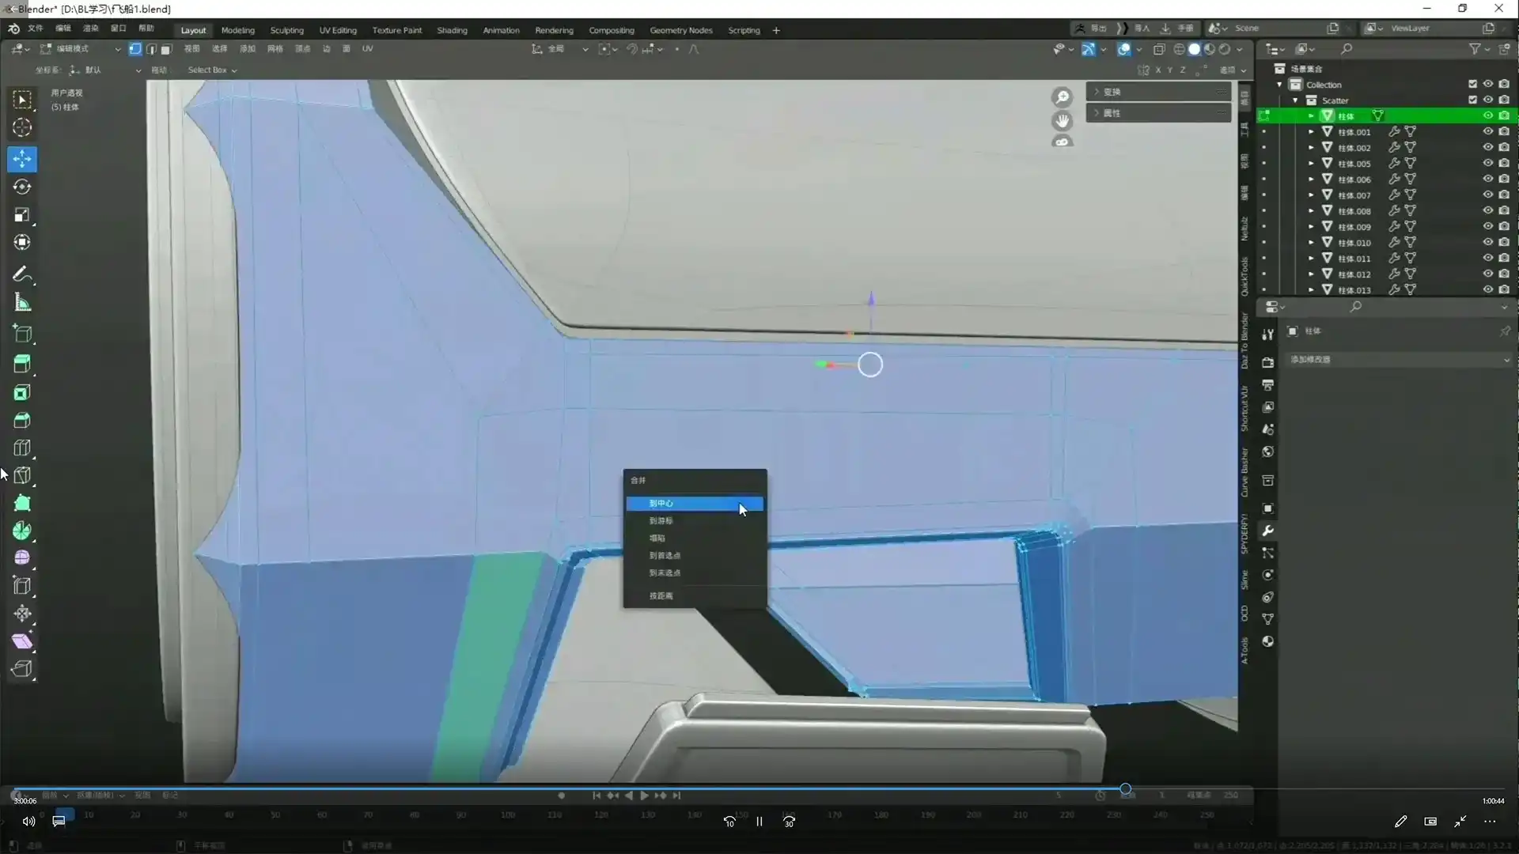Click the blue video progress handle
The width and height of the screenshot is (1519, 854).
click(x=1125, y=789)
